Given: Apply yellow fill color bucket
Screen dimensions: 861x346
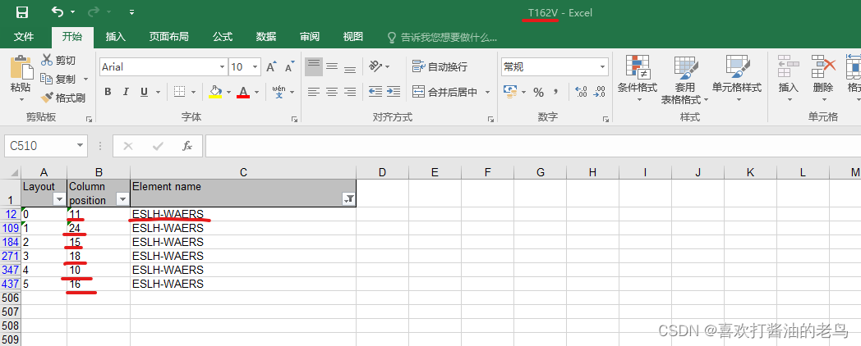Looking at the screenshot, I should pos(215,92).
